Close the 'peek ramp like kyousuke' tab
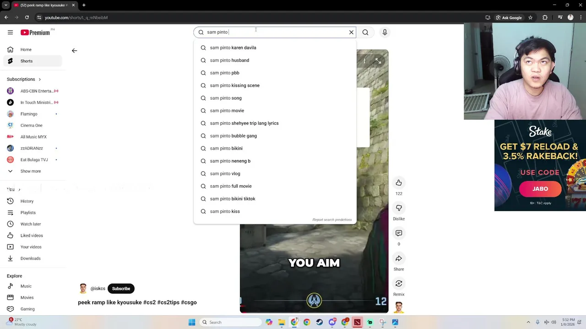Image resolution: width=586 pixels, height=329 pixels. (x=73, y=5)
